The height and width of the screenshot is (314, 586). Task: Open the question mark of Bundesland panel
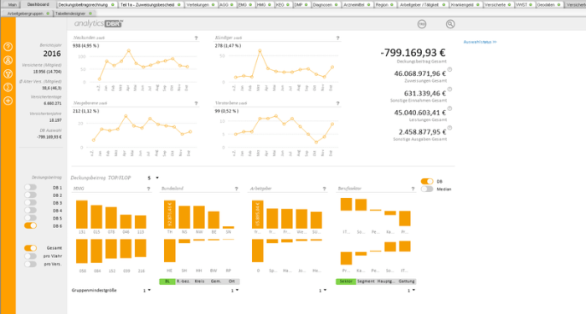click(237, 189)
